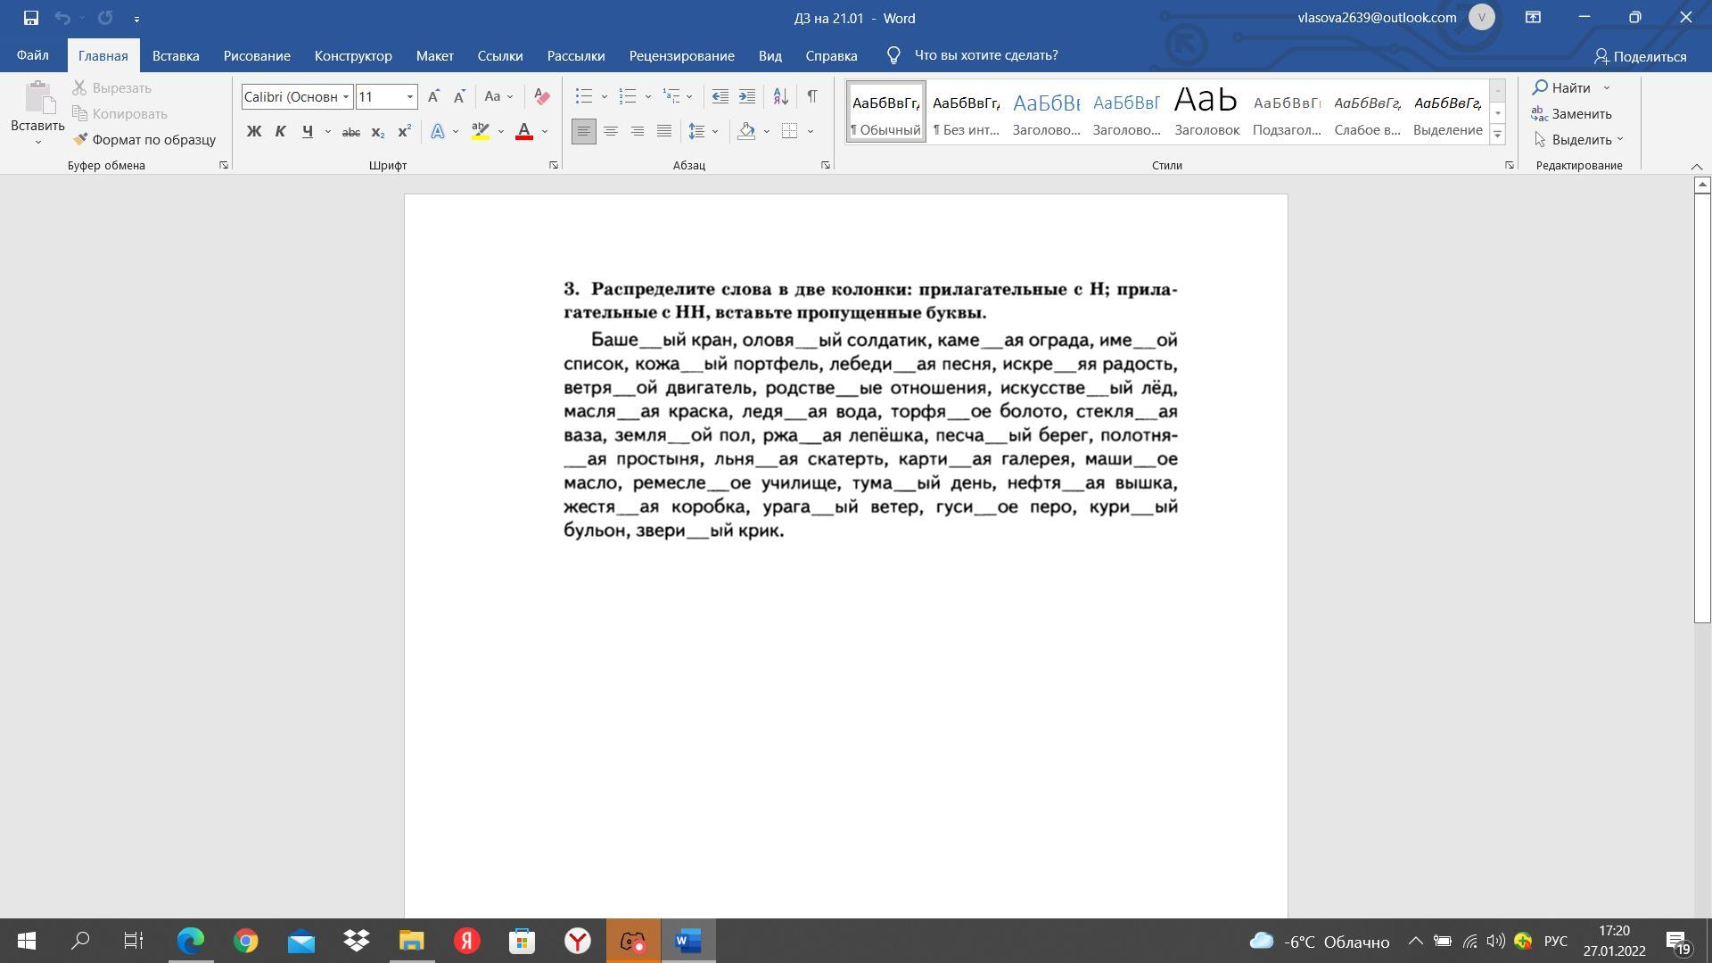The width and height of the screenshot is (1712, 963).
Task: Apply the subscript icon
Action: (x=377, y=132)
